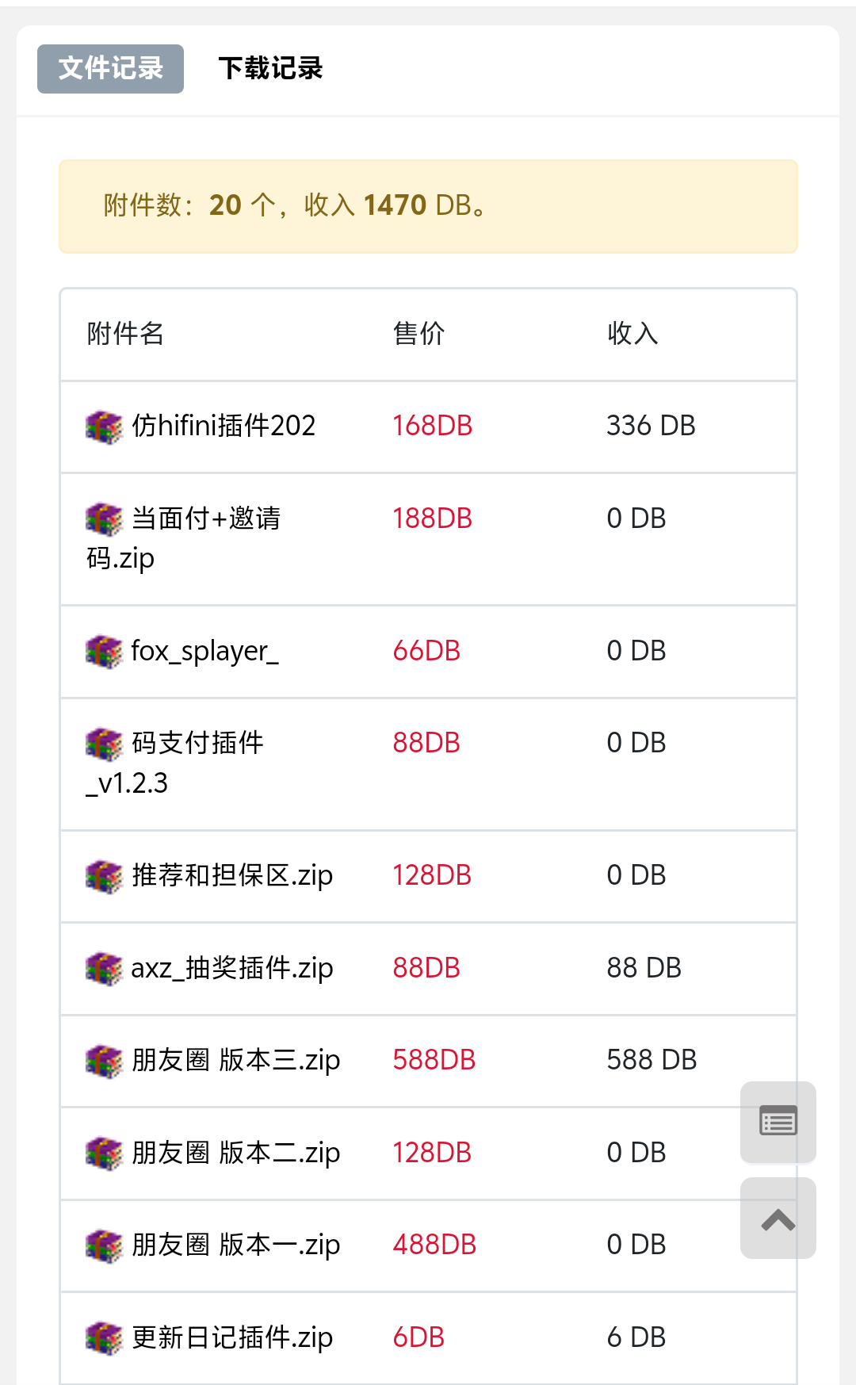Open the 下载记录 tab
Screen dimensions: 856x1385
270,69
